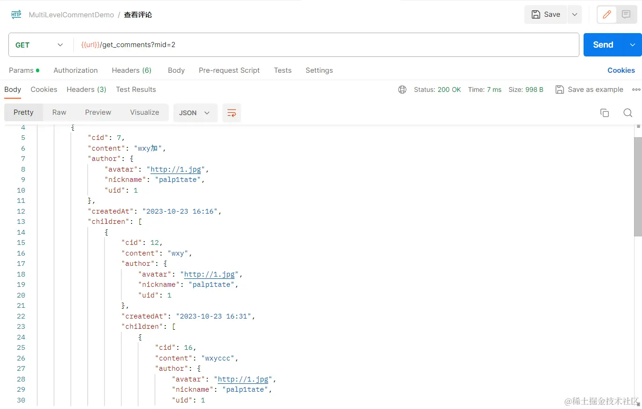Open the JSON format dropdown
642x409 pixels.
coord(195,113)
